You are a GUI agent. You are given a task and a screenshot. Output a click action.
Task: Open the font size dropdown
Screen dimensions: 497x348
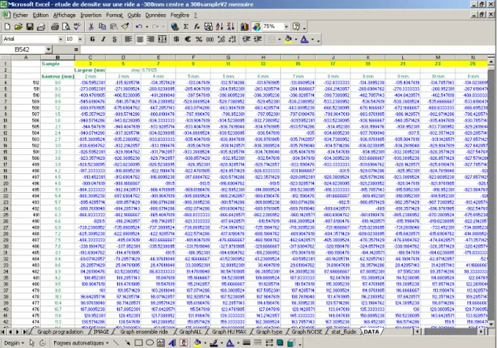click(x=80, y=39)
